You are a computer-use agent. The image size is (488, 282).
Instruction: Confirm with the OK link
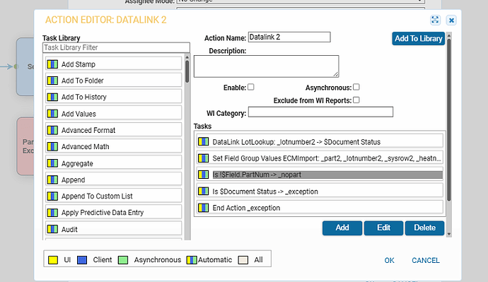click(390, 260)
